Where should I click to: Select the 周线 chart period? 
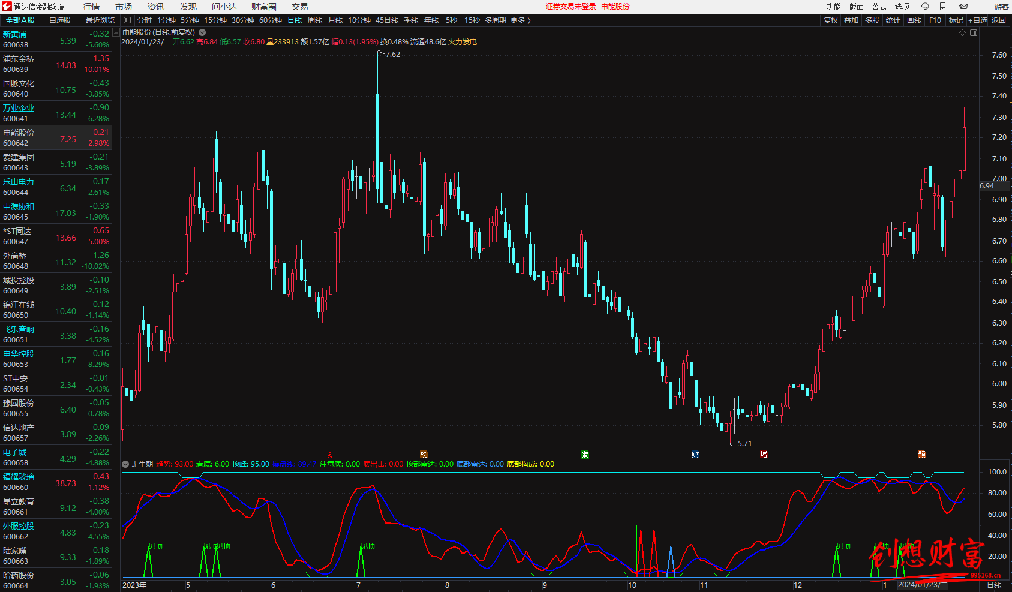(x=315, y=20)
